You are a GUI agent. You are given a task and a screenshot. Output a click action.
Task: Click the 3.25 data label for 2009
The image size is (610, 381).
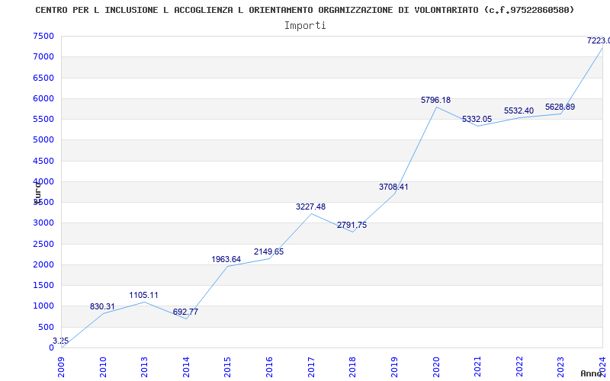pyautogui.click(x=61, y=341)
